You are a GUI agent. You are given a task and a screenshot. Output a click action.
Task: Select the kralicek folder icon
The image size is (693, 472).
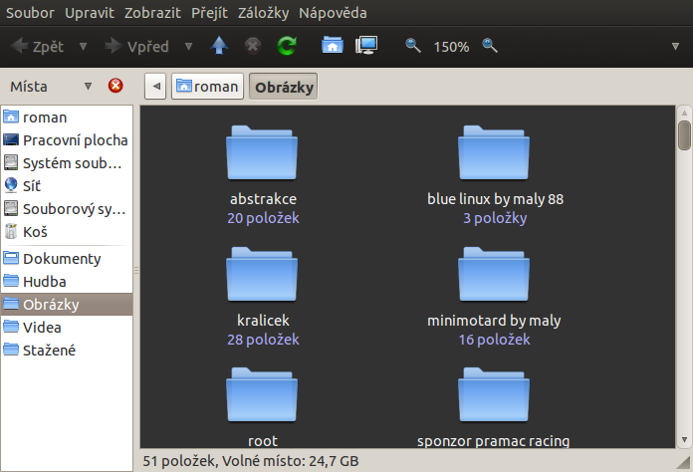click(262, 274)
